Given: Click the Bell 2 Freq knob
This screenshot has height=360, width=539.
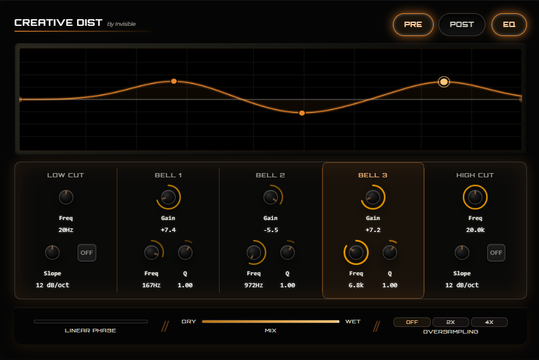Looking at the screenshot, I should tap(254, 252).
